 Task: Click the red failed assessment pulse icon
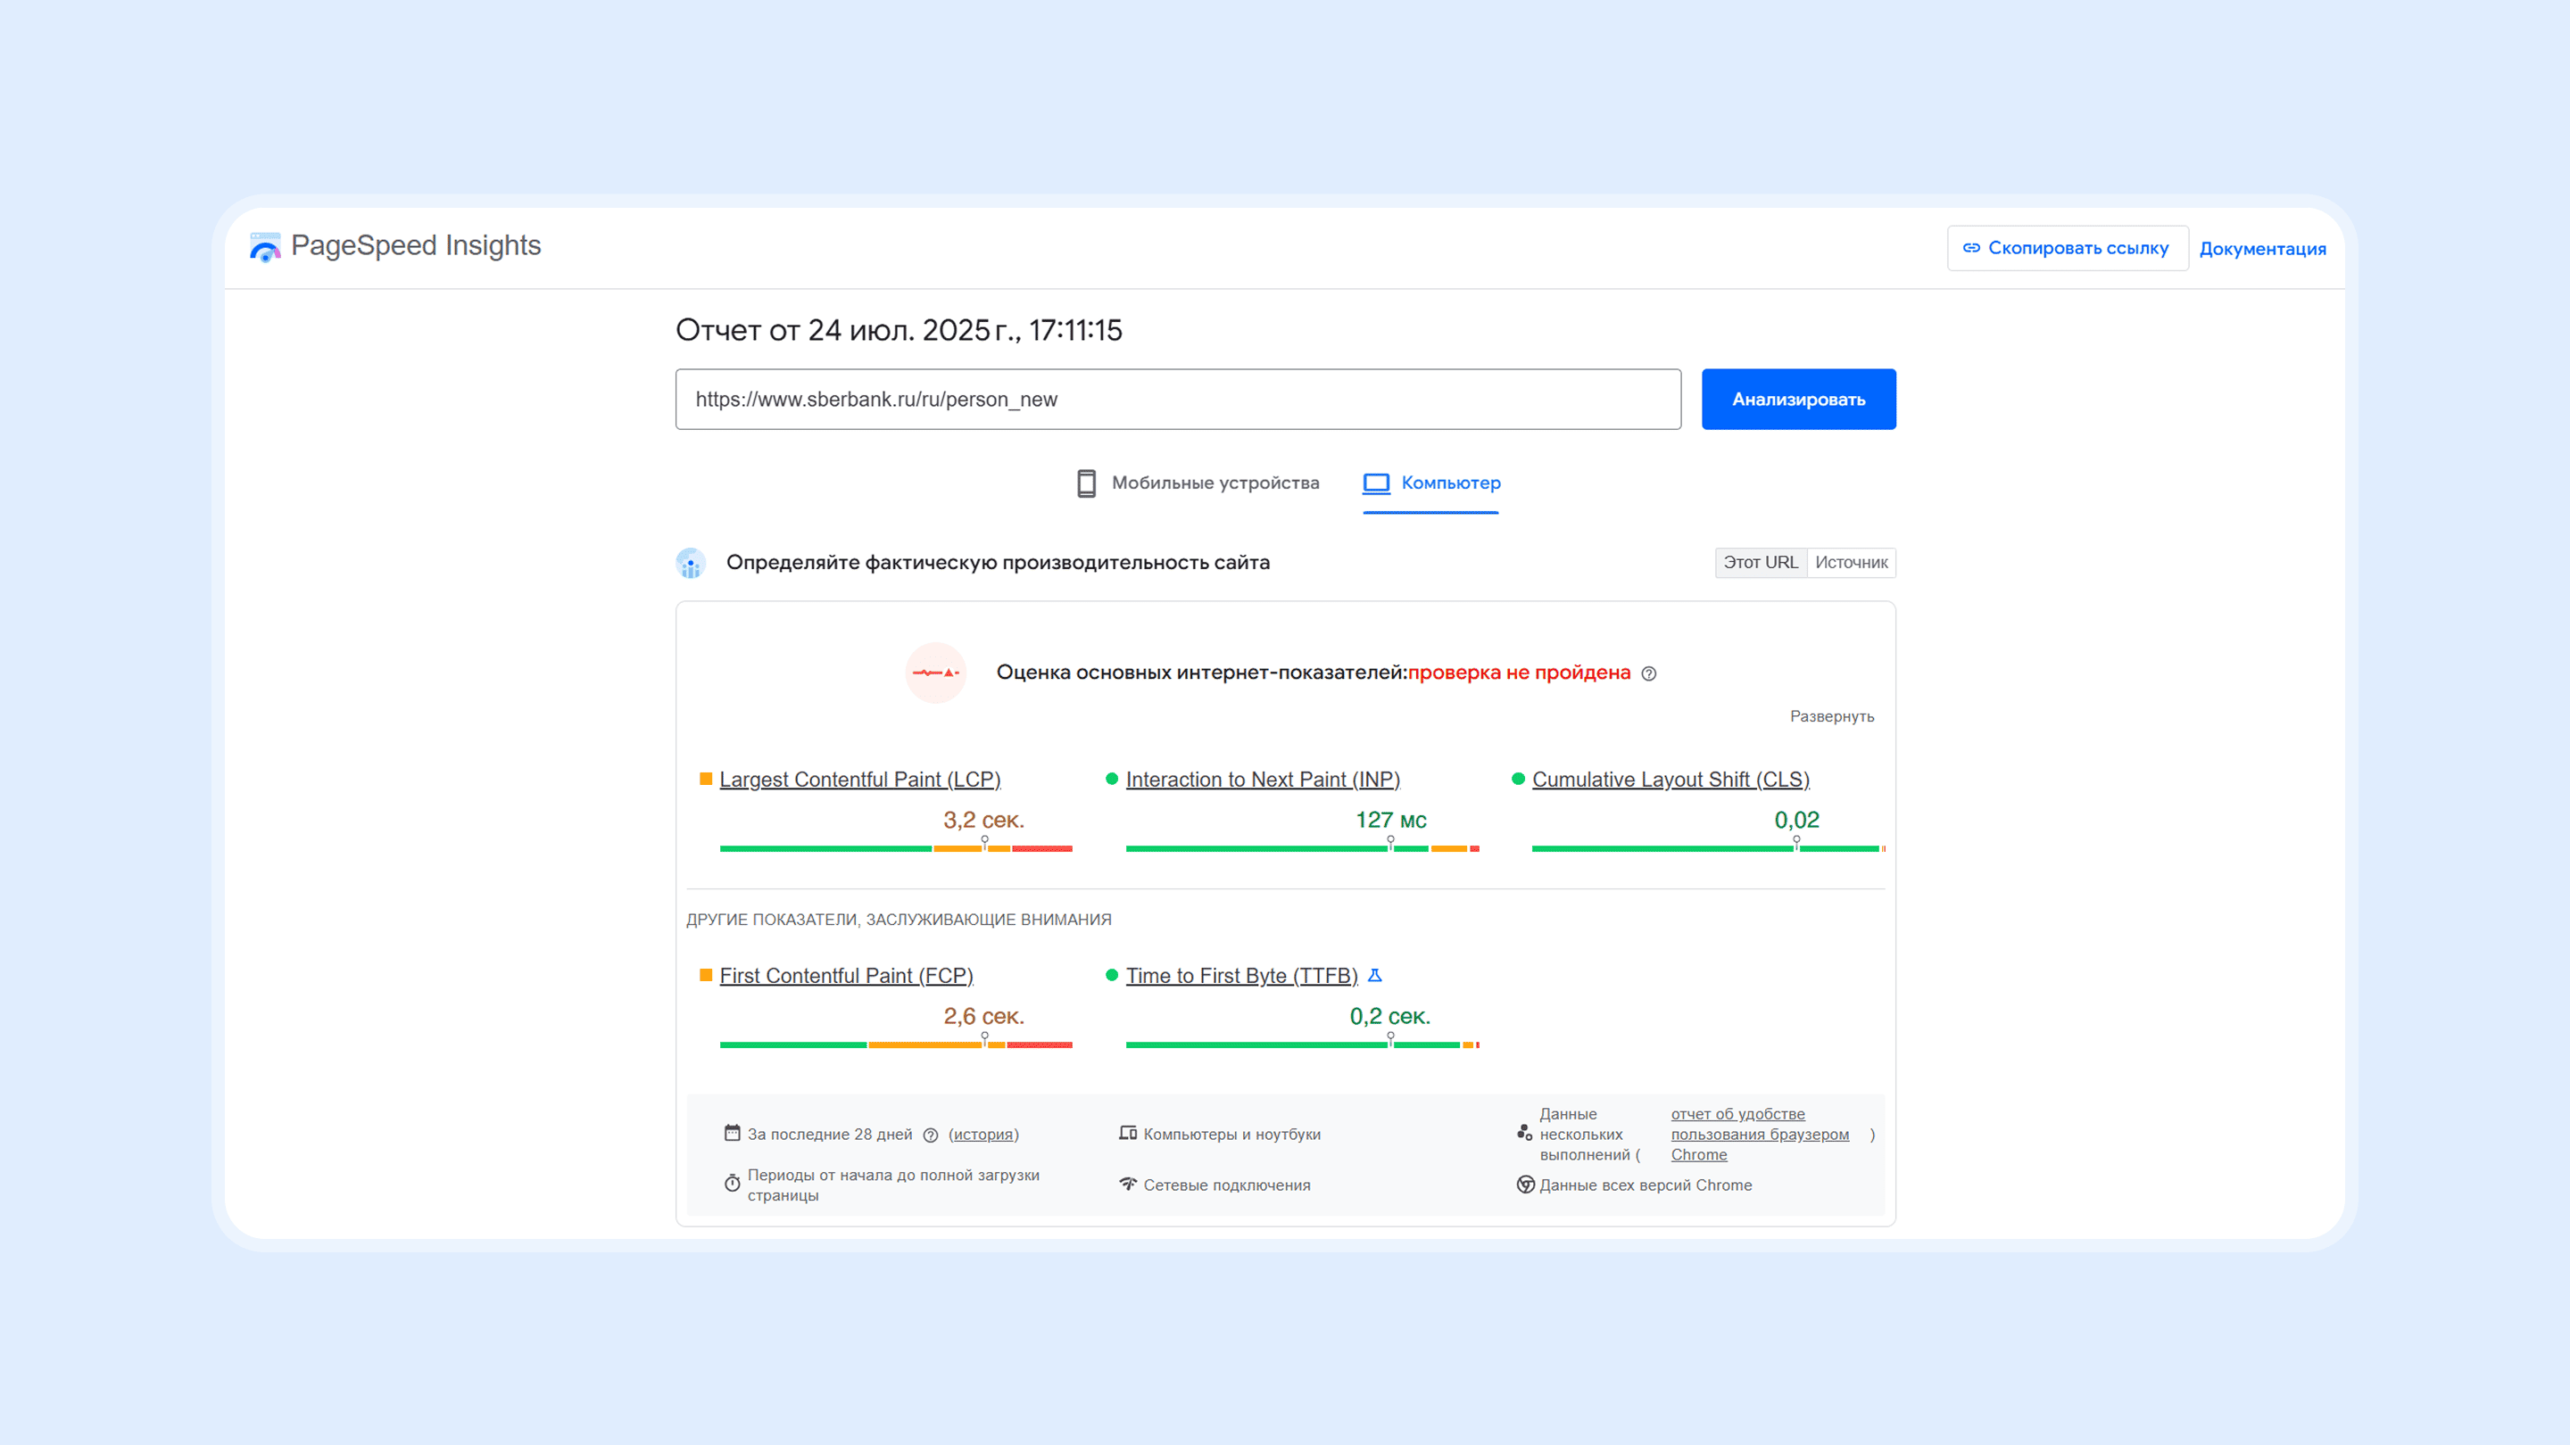935,673
